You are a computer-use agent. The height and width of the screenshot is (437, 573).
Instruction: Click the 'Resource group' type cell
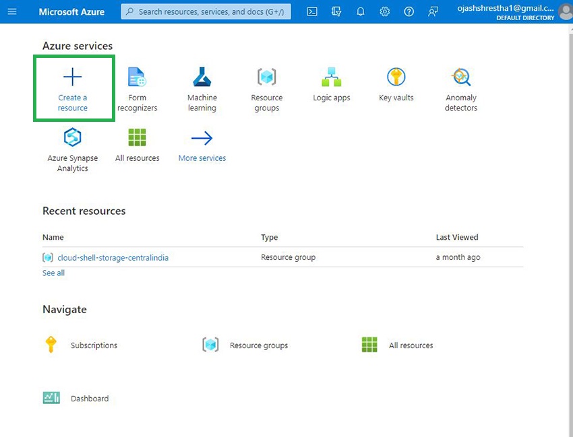(288, 257)
